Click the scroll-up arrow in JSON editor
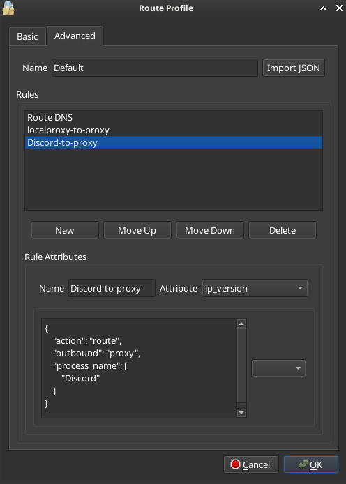Screen dimensions: 346x484 [241, 324]
